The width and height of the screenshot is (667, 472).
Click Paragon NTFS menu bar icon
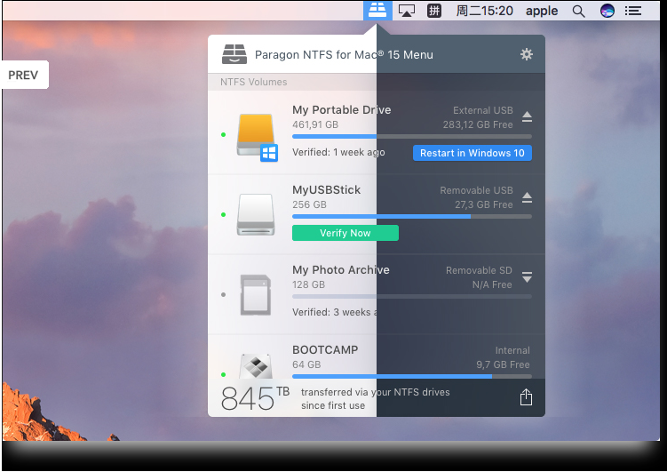point(377,10)
